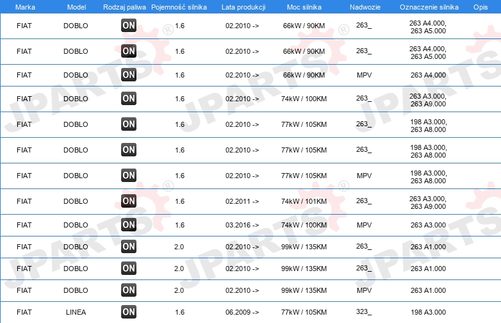Select 263_ body in the 74kW / 101KM row
This screenshot has height=323, width=501.
click(364, 201)
